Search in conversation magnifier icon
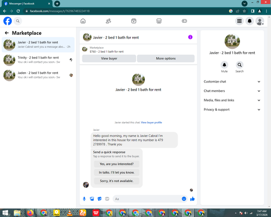271x217 pixels. pos(240,65)
